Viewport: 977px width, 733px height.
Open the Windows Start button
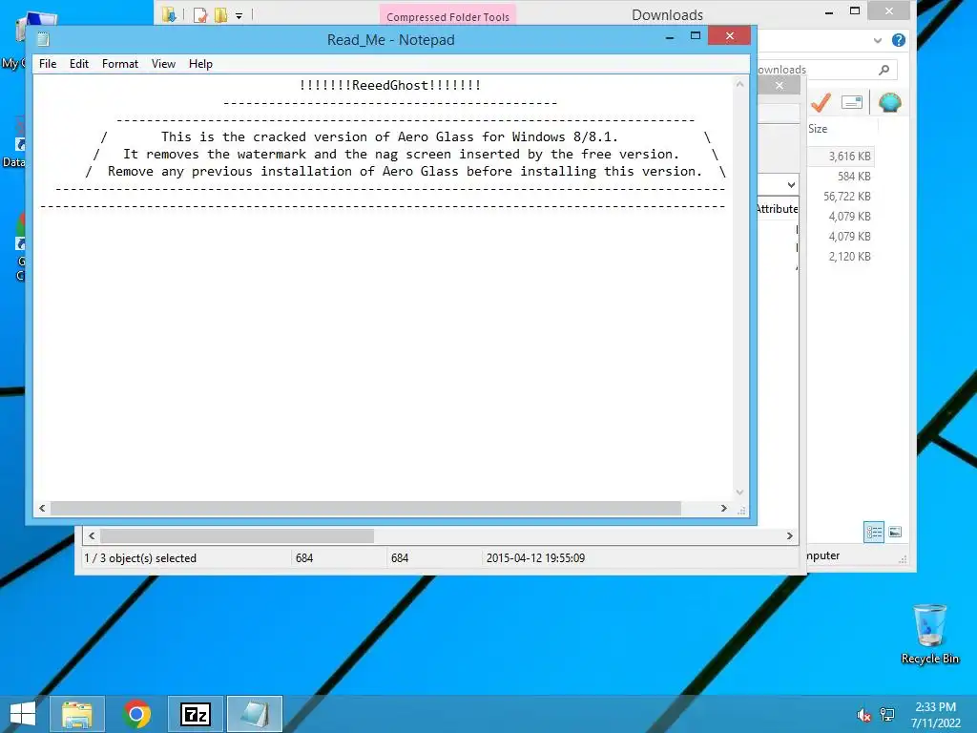coord(23,714)
